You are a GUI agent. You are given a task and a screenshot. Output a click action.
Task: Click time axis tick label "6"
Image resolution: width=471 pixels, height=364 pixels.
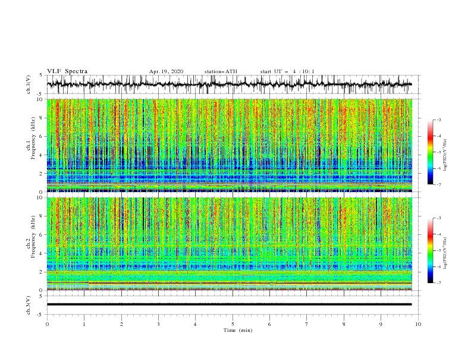point(269,324)
